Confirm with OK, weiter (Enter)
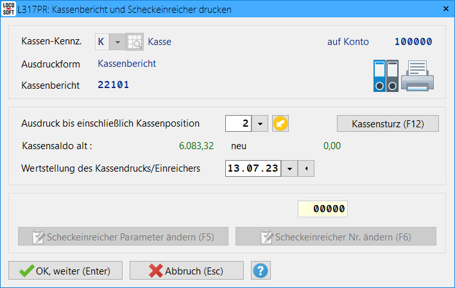 (65, 271)
